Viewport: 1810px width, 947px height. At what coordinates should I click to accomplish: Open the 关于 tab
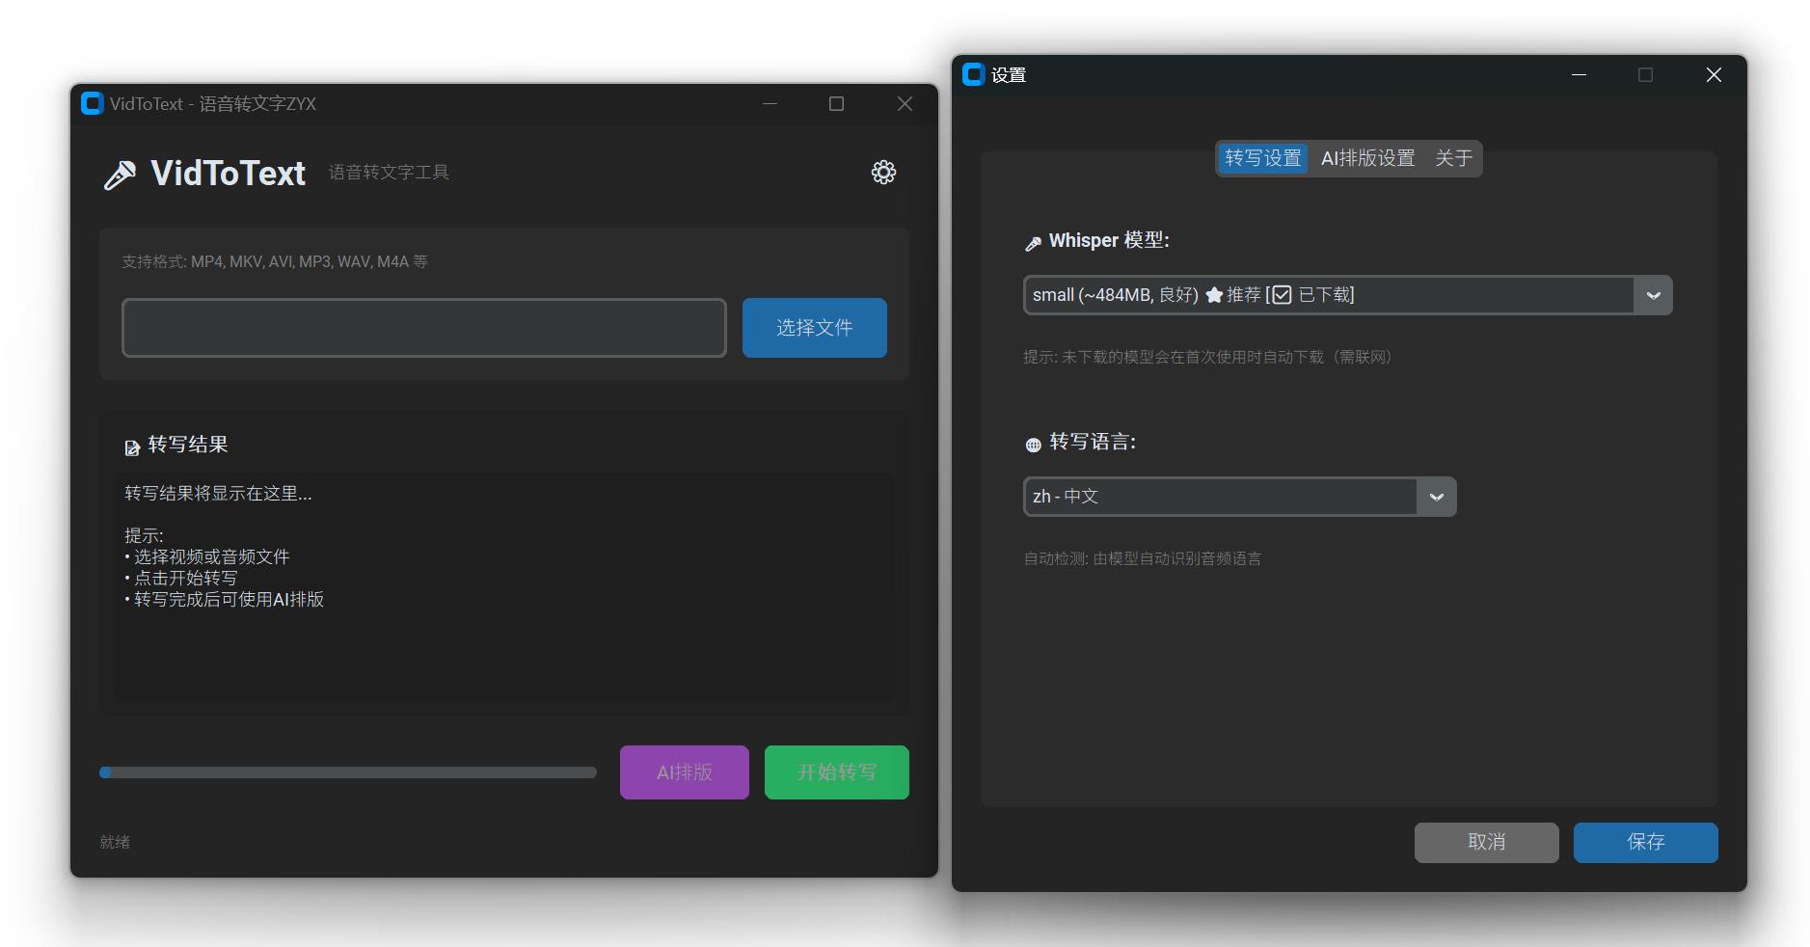coord(1453,158)
